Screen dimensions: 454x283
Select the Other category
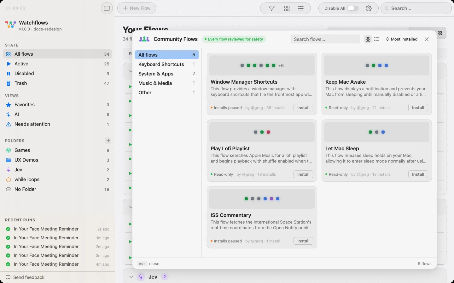(x=167, y=92)
